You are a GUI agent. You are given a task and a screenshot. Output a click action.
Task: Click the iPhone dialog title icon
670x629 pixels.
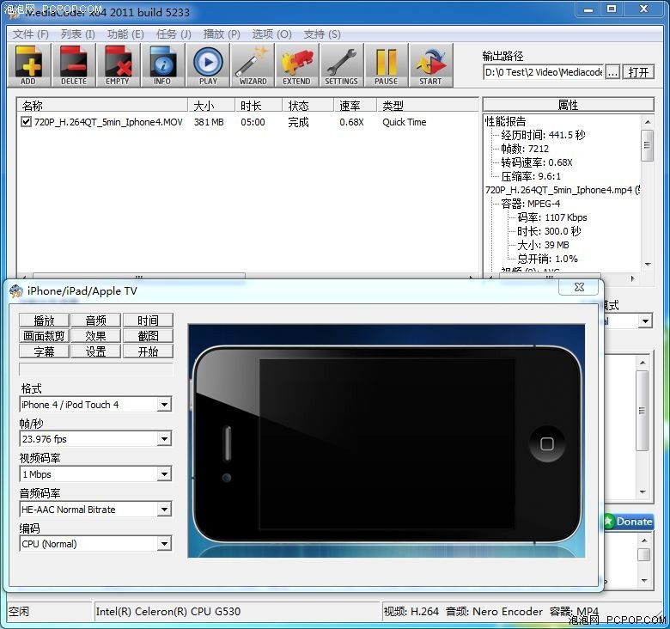tap(15, 291)
